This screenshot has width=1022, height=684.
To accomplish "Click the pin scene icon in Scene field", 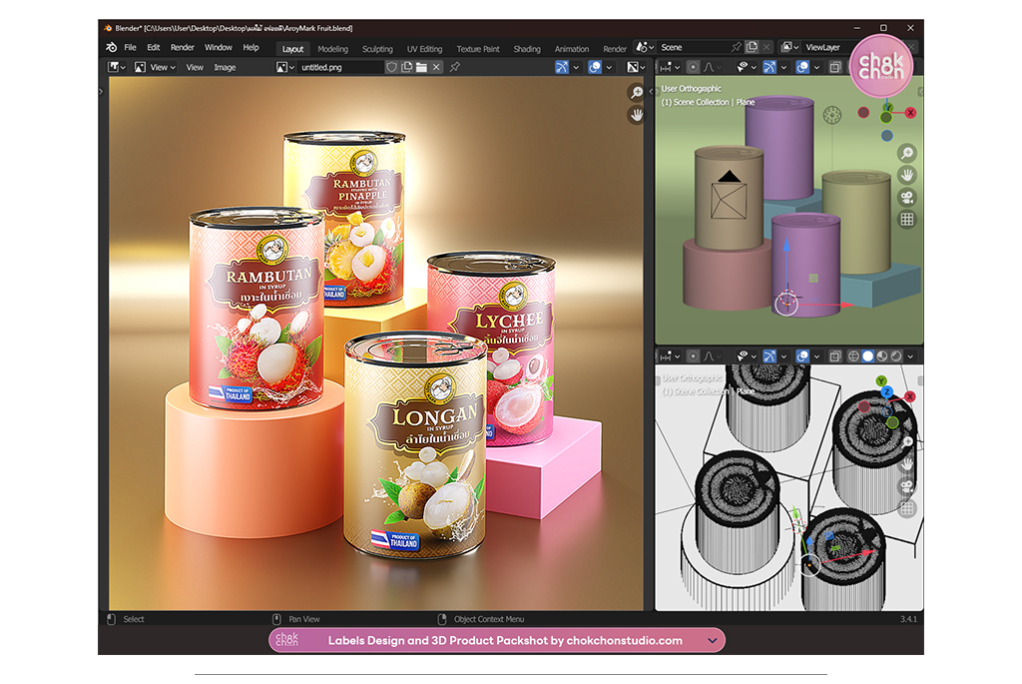I will (x=737, y=47).
